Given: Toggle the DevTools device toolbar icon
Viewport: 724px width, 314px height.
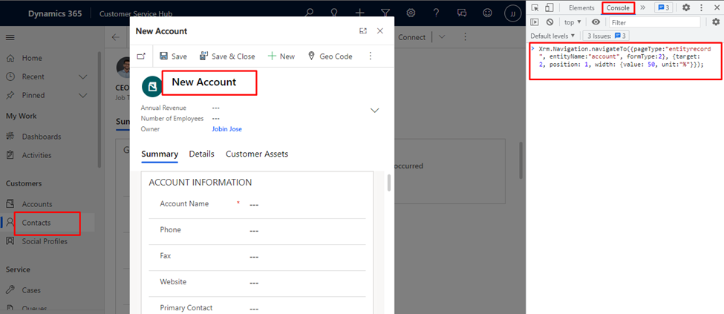Looking at the screenshot, I should [549, 8].
